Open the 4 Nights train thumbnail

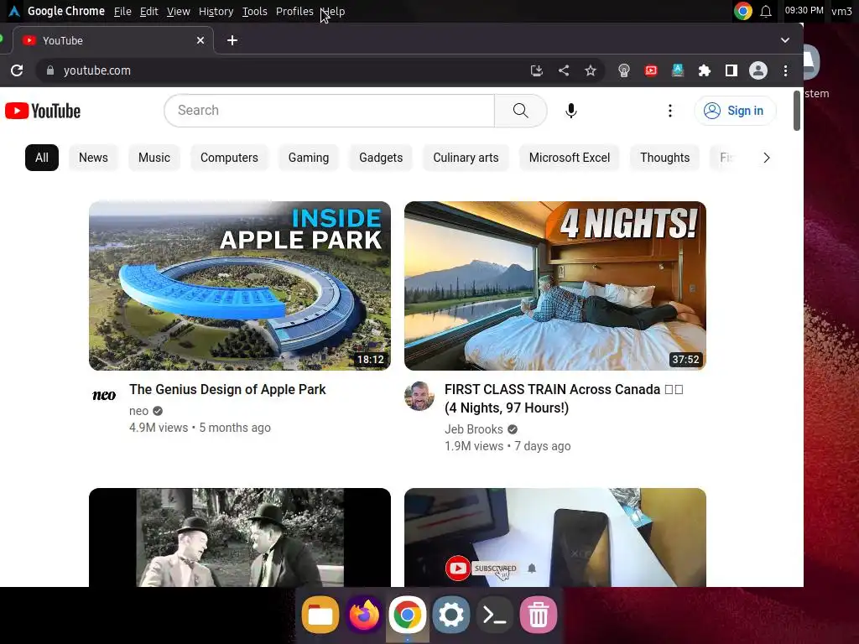(555, 286)
